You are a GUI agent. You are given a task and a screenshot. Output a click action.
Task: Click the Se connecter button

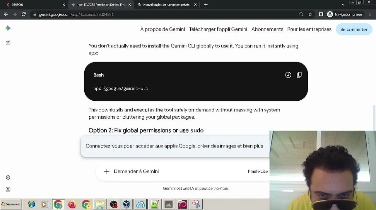[x=354, y=29]
